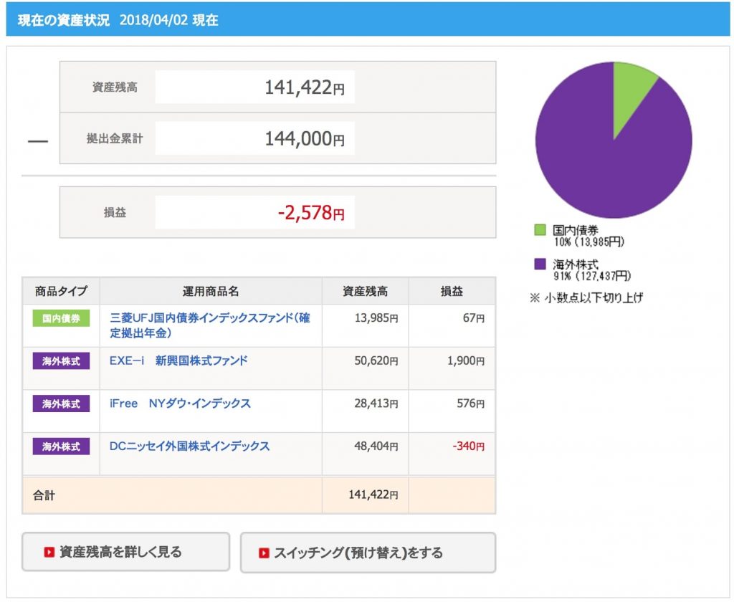Open EXE-i 新興国株式ファンド link

(x=178, y=360)
